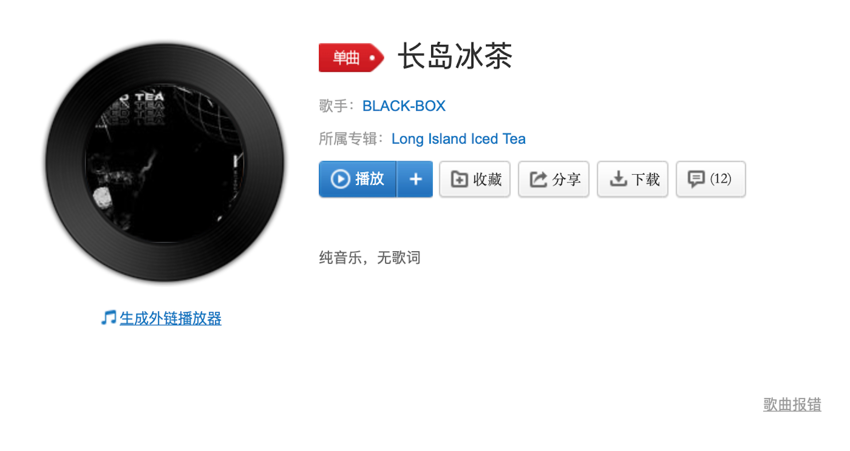The height and width of the screenshot is (451, 850).
Task: Click the play circle icon on 播放 button
Action: point(340,179)
